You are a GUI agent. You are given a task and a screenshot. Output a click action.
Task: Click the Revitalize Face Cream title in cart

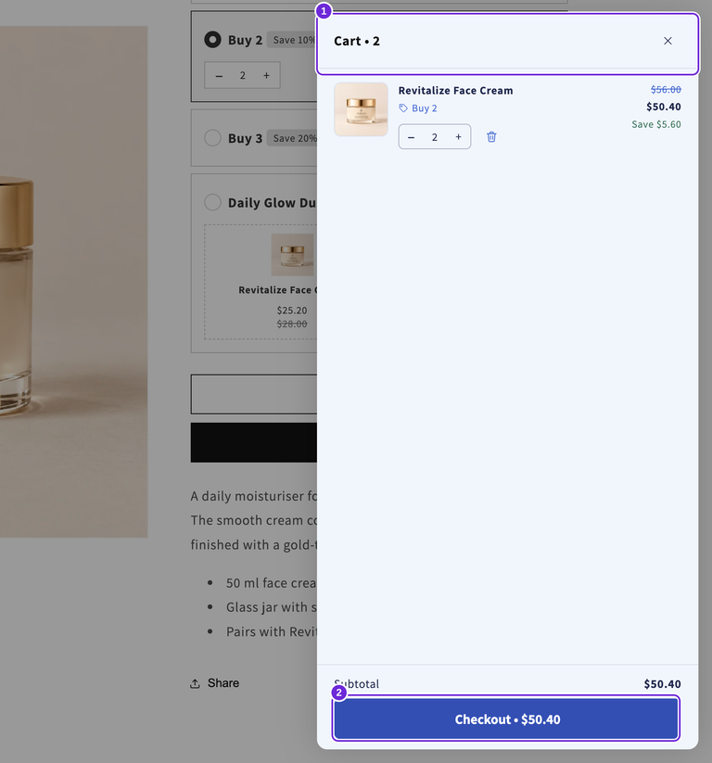(x=455, y=91)
